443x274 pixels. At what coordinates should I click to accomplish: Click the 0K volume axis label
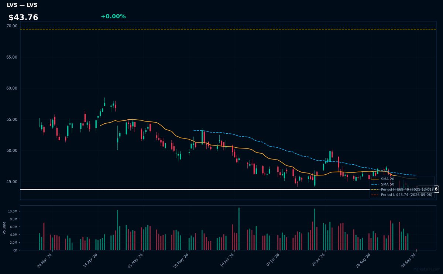[x=15, y=250]
